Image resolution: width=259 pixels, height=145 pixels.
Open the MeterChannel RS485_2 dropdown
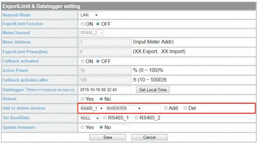coord(91,33)
